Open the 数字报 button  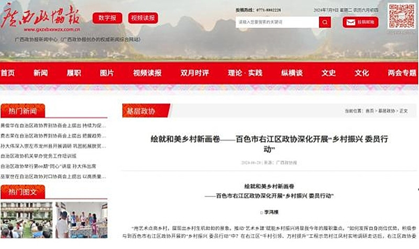click(107, 18)
